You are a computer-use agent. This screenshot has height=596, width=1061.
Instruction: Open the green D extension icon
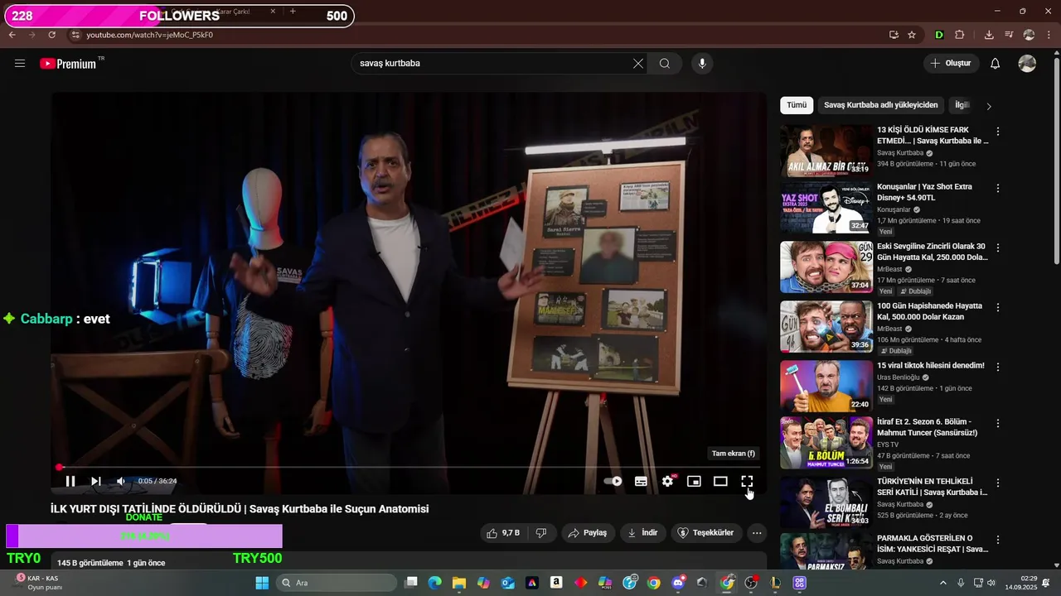(x=939, y=35)
